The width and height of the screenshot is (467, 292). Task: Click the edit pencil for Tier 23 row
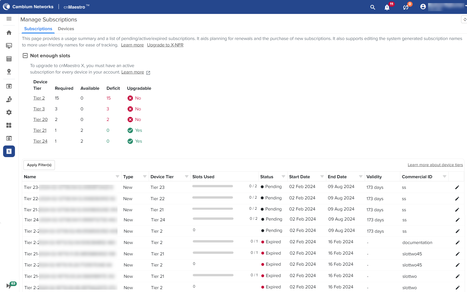(x=457, y=188)
